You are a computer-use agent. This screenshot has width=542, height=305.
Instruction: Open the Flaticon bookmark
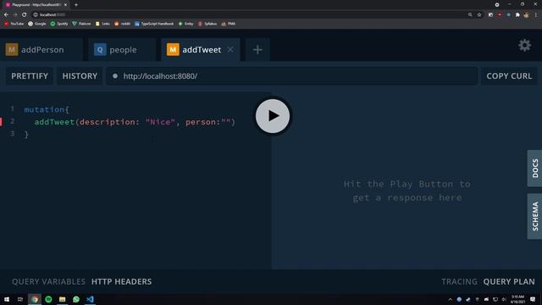[x=81, y=24]
